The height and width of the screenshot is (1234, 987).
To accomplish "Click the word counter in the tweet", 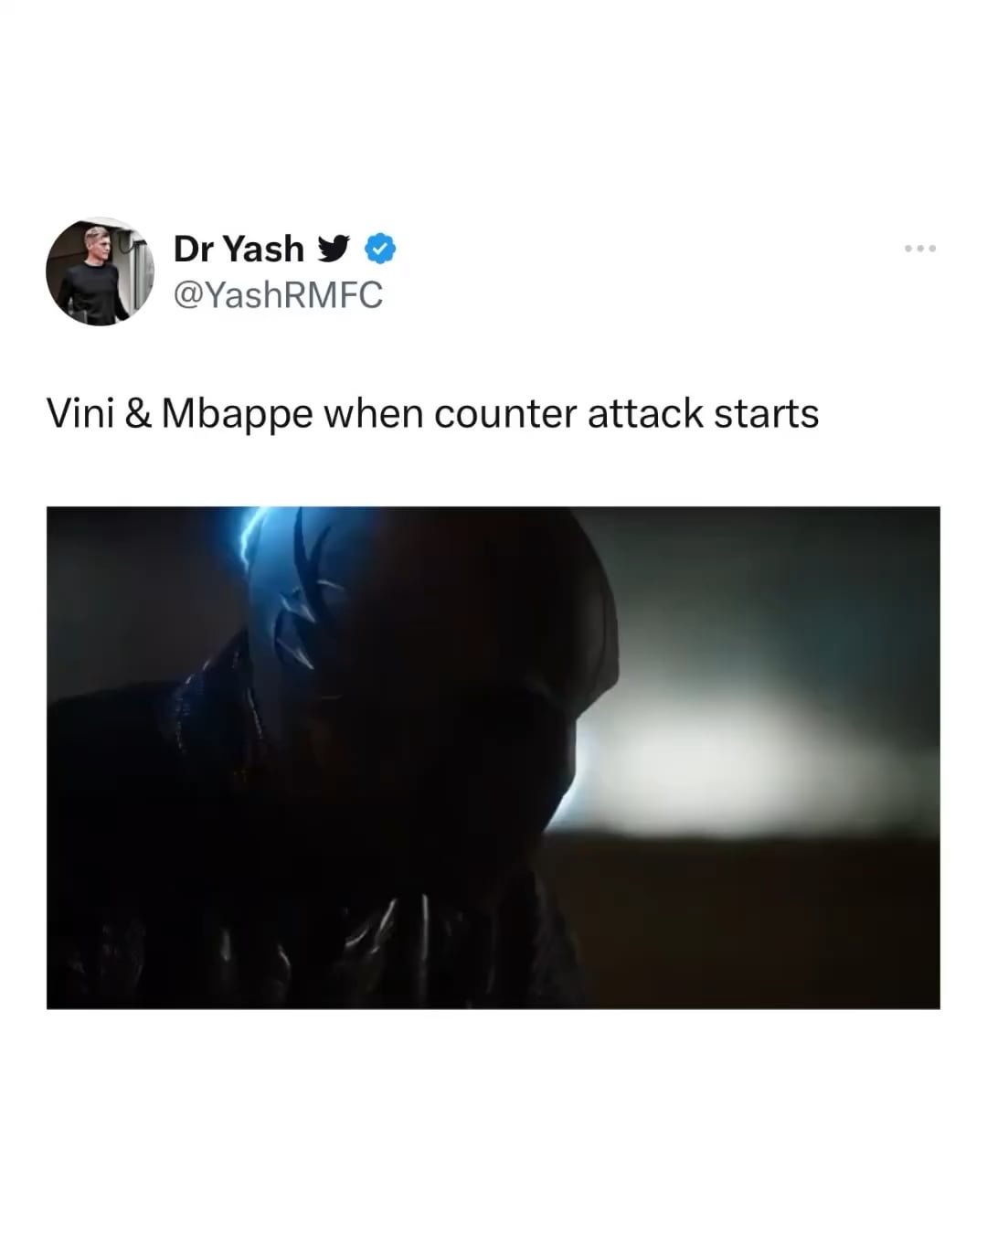I will pos(505,415).
